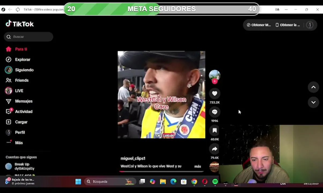Open the weather widget Bajada de las te...
Screen dimensions: 323x193
pos(20,181)
